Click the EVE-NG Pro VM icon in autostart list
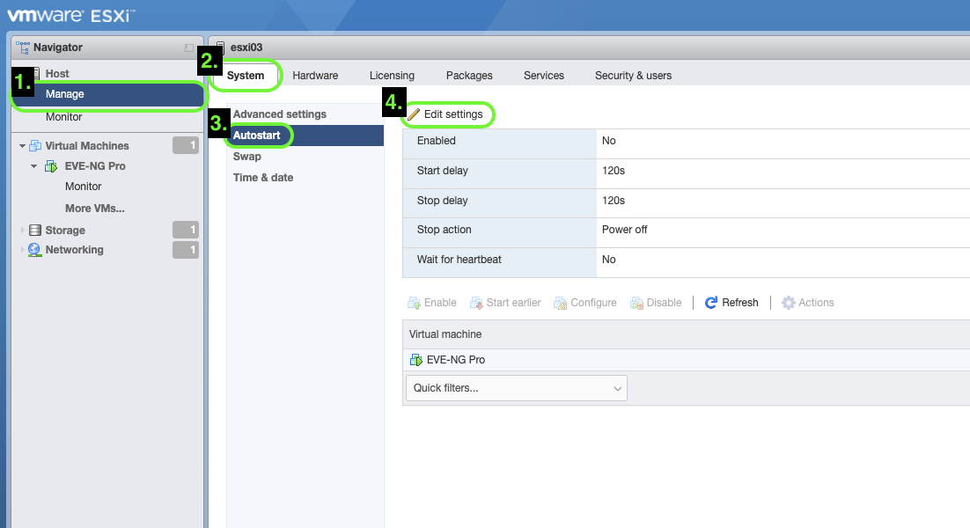The image size is (970, 528). point(415,359)
